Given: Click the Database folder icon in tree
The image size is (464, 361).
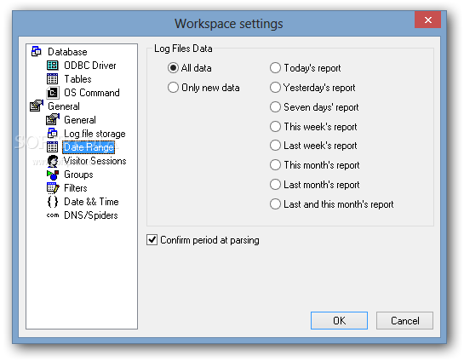Looking at the screenshot, I should [x=36, y=51].
